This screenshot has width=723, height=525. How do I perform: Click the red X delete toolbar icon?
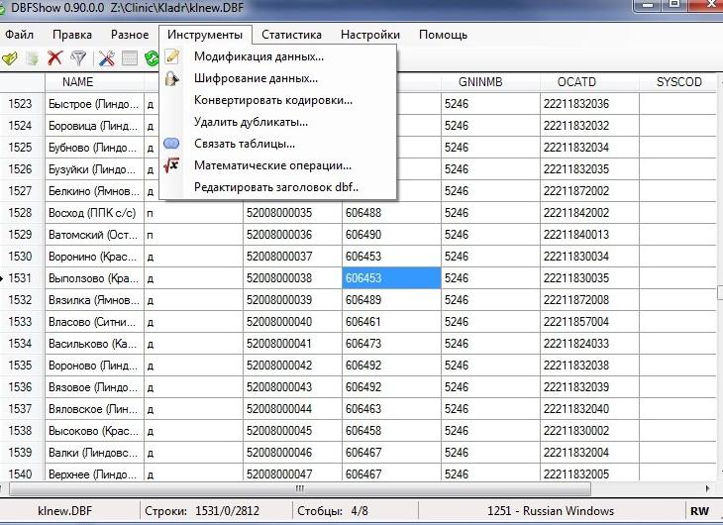pyautogui.click(x=55, y=58)
